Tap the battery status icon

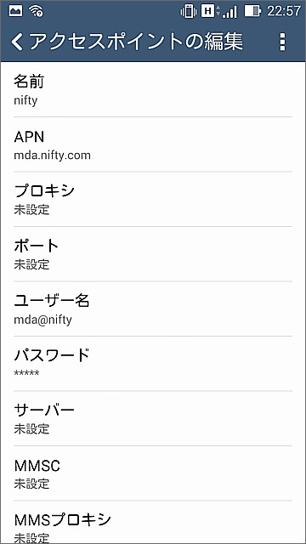pos(252,11)
